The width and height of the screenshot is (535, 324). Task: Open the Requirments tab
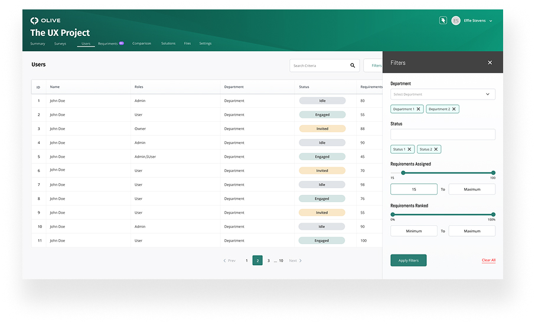pos(108,44)
